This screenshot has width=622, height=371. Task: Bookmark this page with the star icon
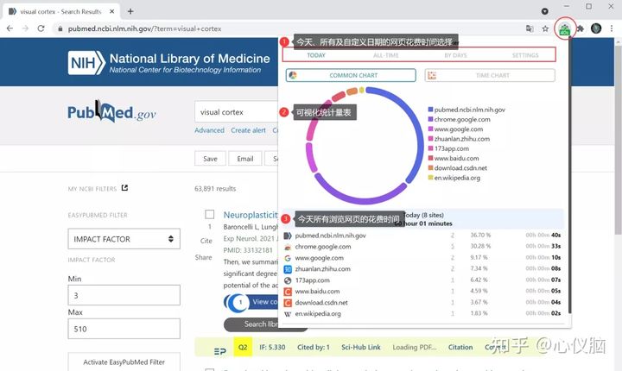pos(545,28)
